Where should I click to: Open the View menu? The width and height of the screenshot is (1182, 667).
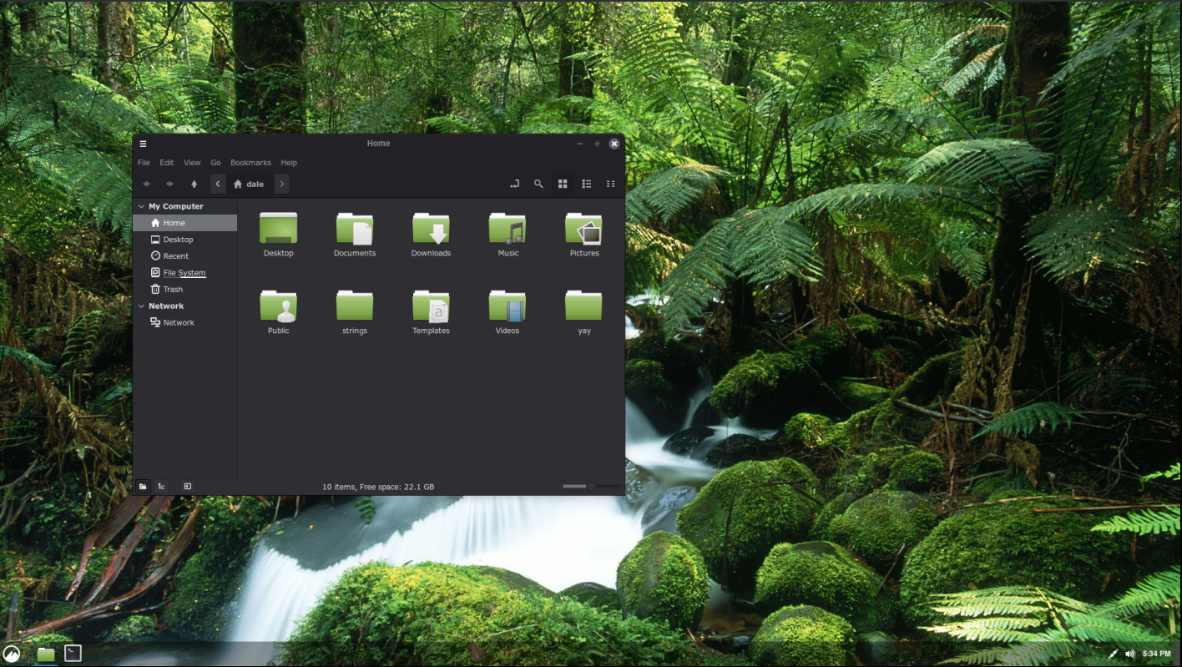192,162
